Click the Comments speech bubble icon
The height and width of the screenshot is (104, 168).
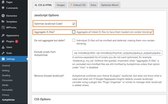[x=3, y=8]
